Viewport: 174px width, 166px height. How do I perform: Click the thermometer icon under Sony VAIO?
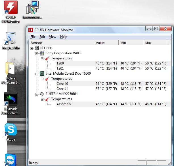47,58
